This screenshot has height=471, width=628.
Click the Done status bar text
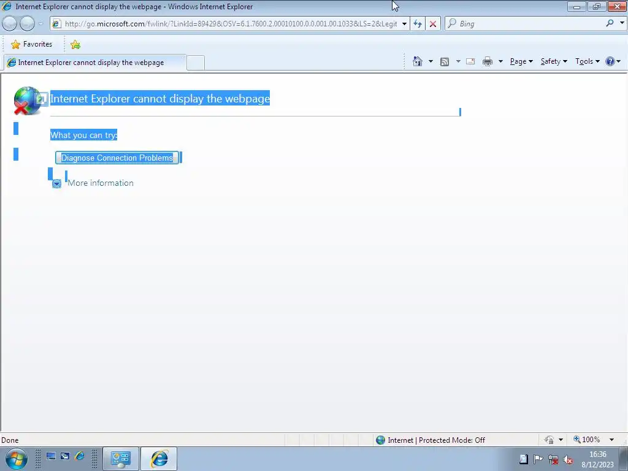(10, 440)
